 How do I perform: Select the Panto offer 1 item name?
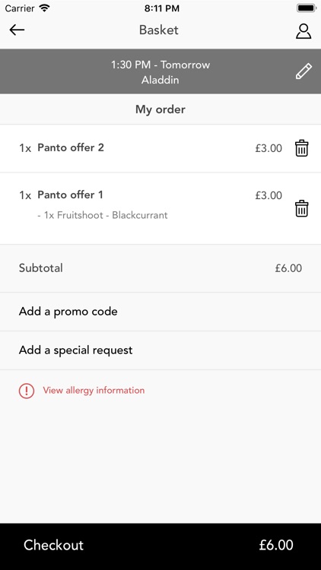pos(70,195)
